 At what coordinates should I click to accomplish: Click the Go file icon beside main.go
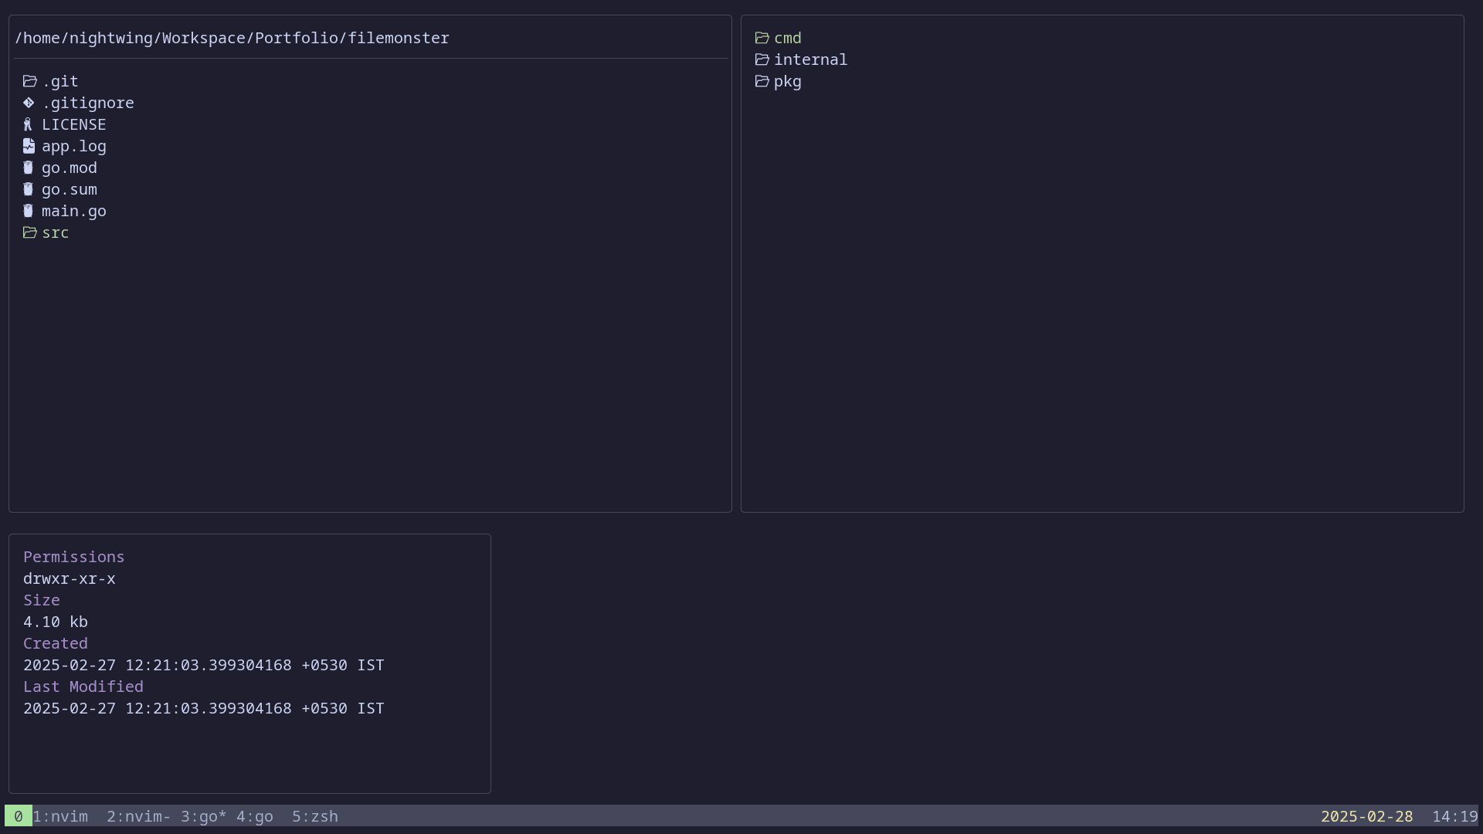pyautogui.click(x=28, y=211)
